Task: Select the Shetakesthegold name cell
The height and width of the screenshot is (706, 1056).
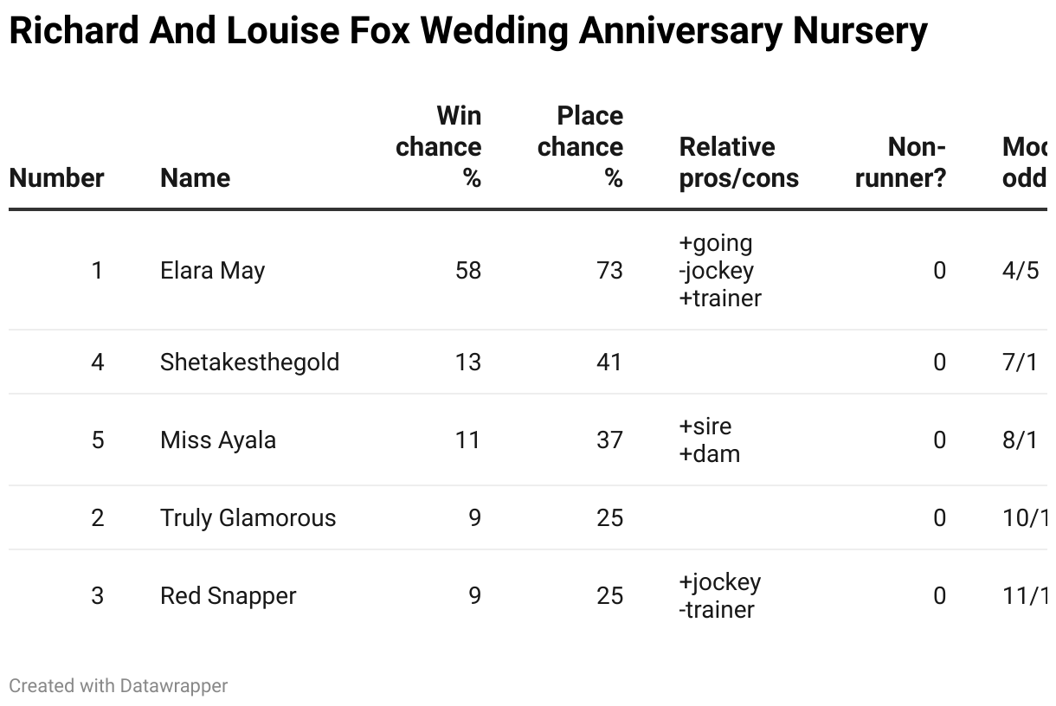Action: (250, 362)
